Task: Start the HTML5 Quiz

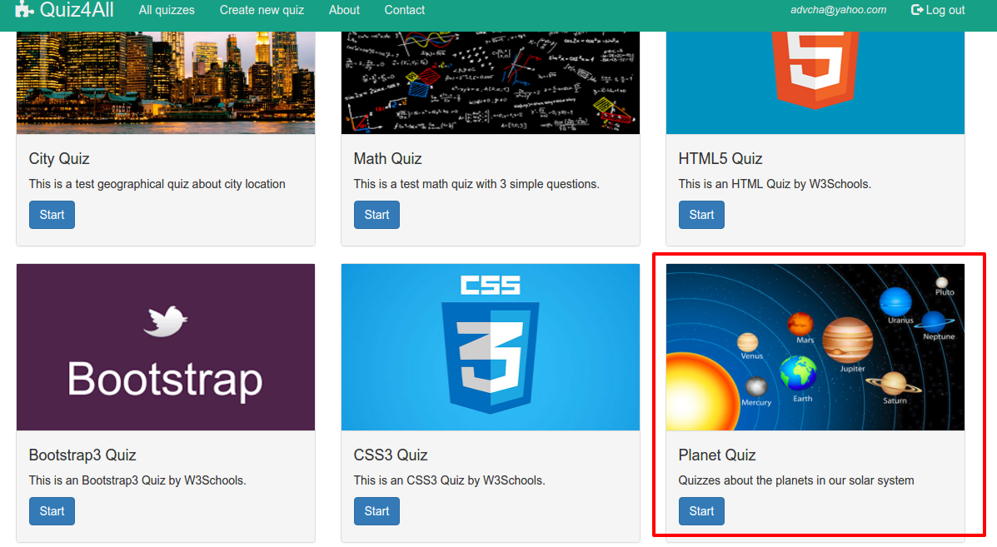Action: pos(701,215)
